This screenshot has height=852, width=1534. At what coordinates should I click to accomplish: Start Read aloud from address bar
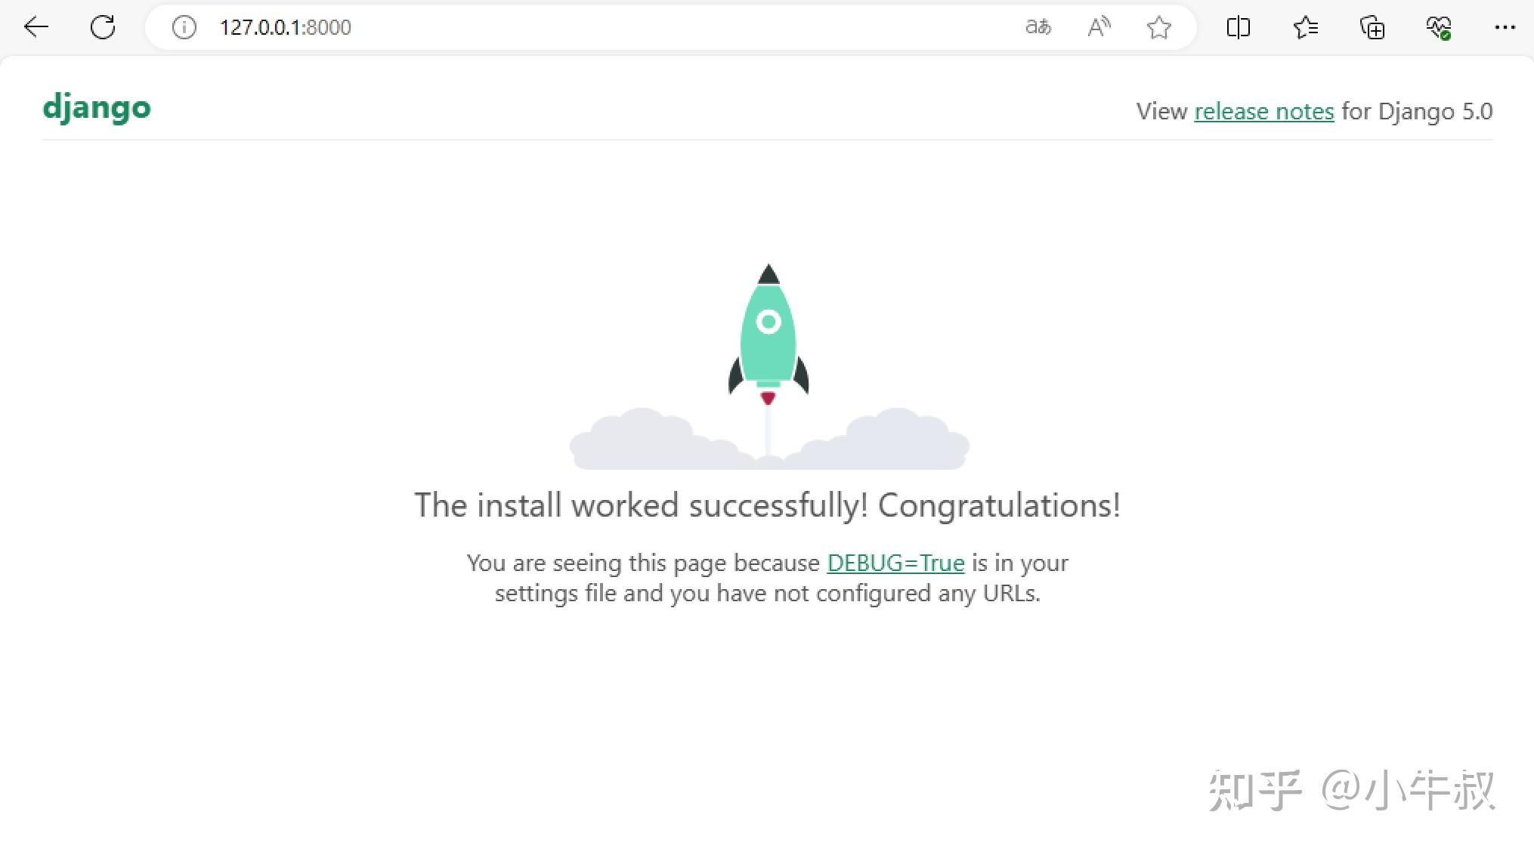pos(1099,27)
